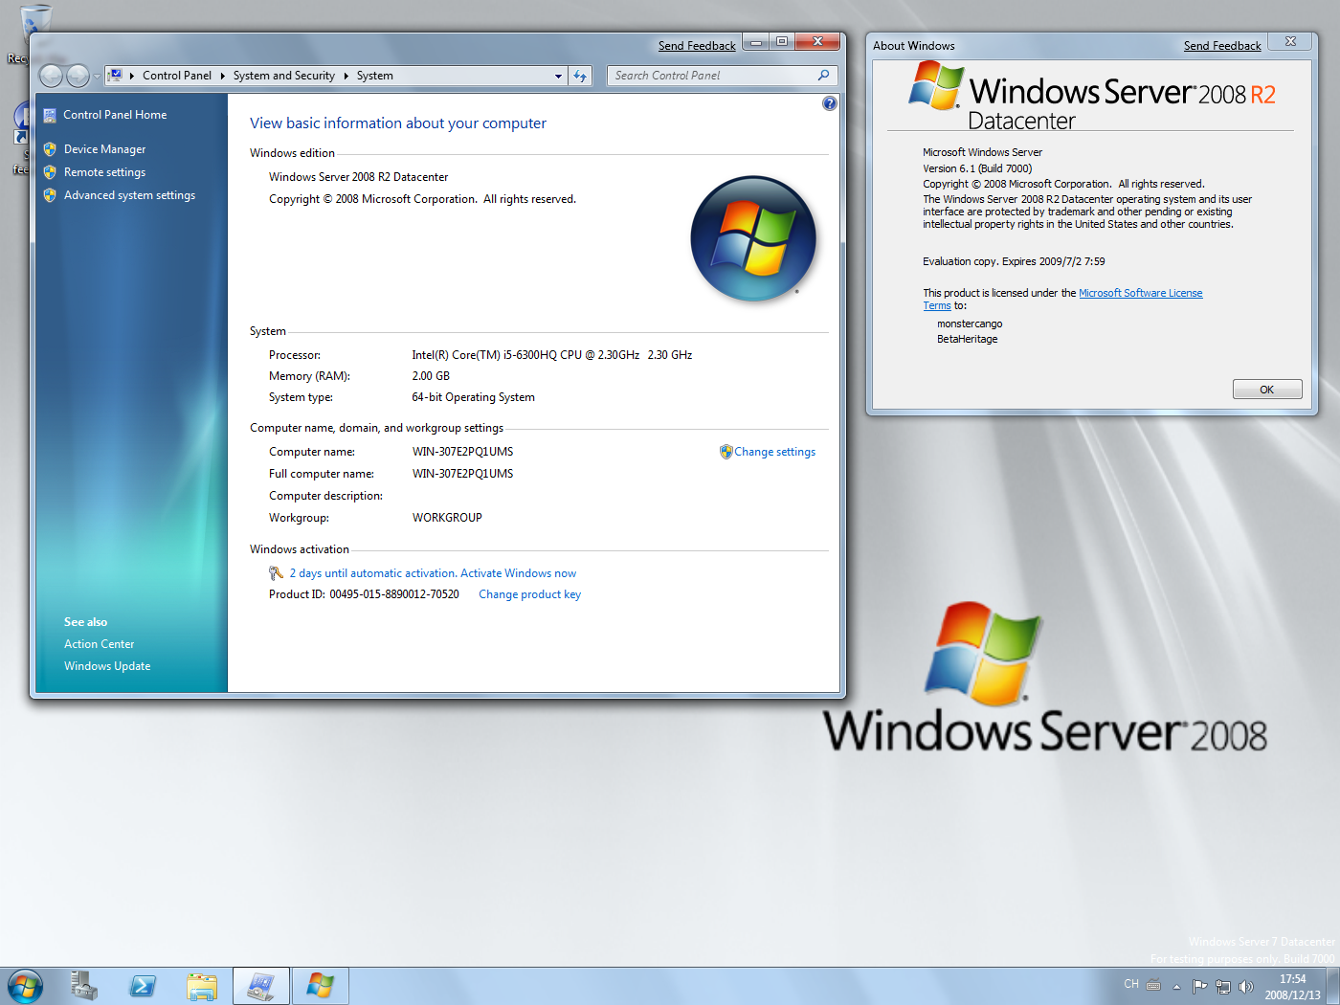This screenshot has width=1340, height=1005.
Task: Open the Start menu orb
Action: 25,986
